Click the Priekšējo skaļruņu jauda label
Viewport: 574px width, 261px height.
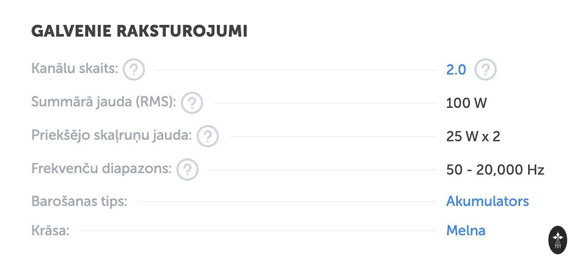111,136
